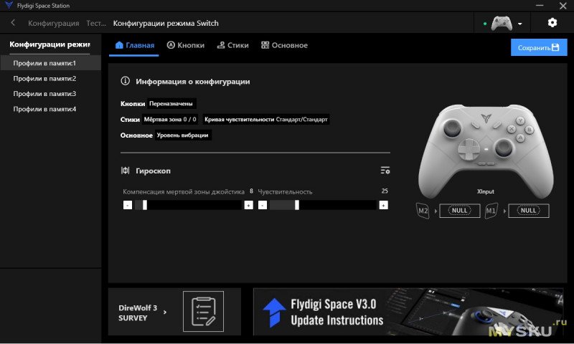Open the DireWolf 3 survey clipboard icon
574x344 pixels.
[x=203, y=311]
